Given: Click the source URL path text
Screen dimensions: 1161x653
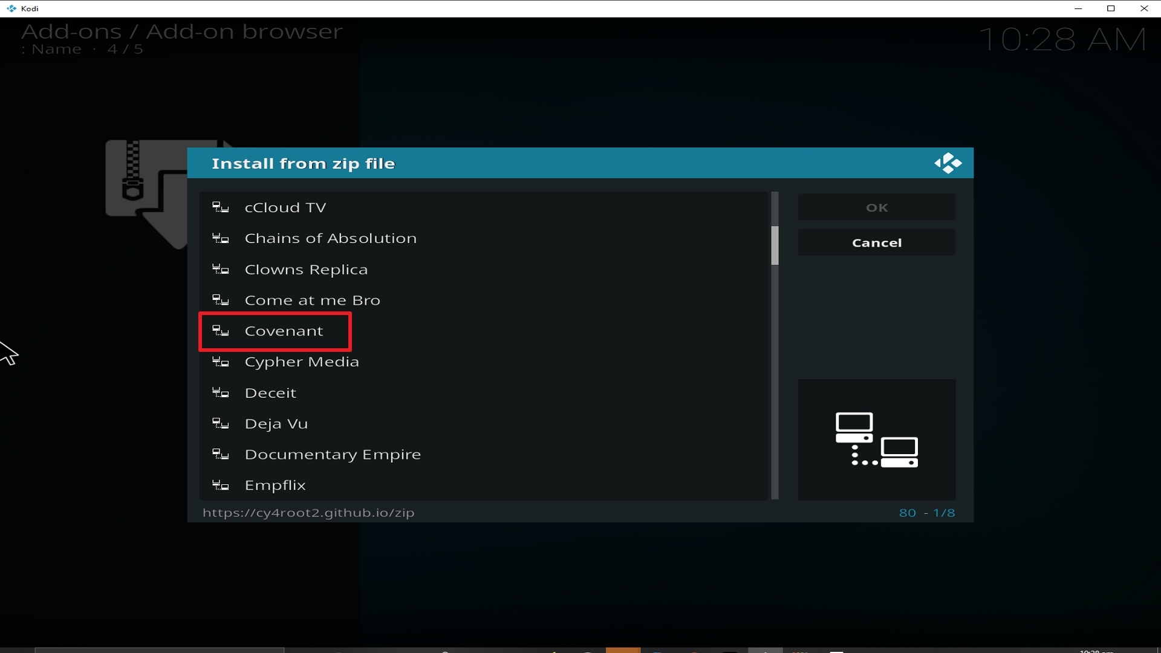Looking at the screenshot, I should [x=308, y=513].
